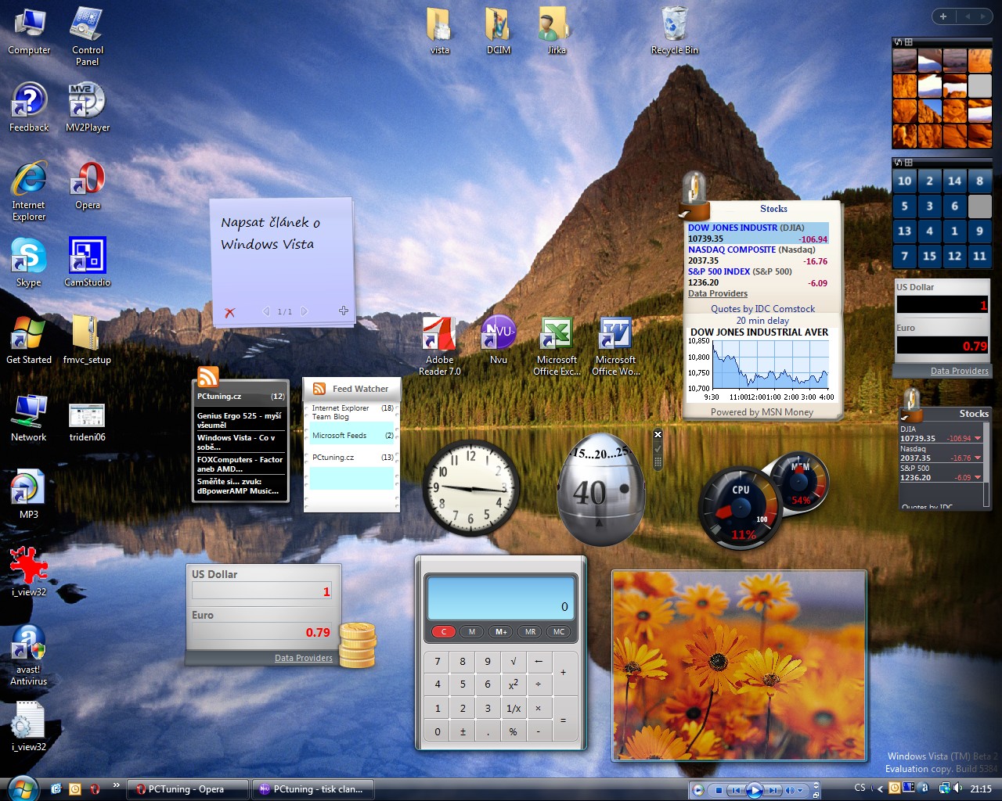Click Data Providers in large Stocks gadget
This screenshot has width=1002, height=801.
point(718,293)
